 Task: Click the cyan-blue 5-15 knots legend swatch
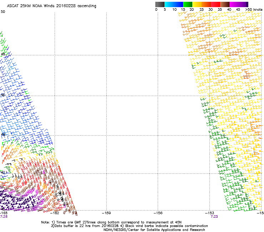click(174, 4)
